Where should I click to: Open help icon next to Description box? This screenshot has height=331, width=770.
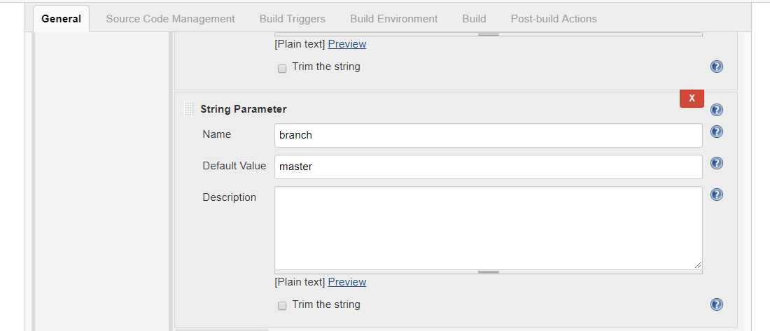coord(717,195)
